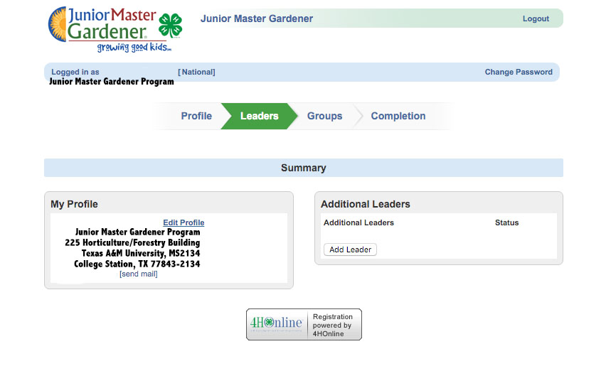The height and width of the screenshot is (376, 611).
Task: Open the Change Password link
Action: click(x=519, y=72)
